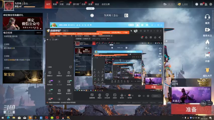Viewport: 214px width, 120px height.
Task: Open game settings gear in top bar
Action: pyautogui.click(x=211, y=4)
